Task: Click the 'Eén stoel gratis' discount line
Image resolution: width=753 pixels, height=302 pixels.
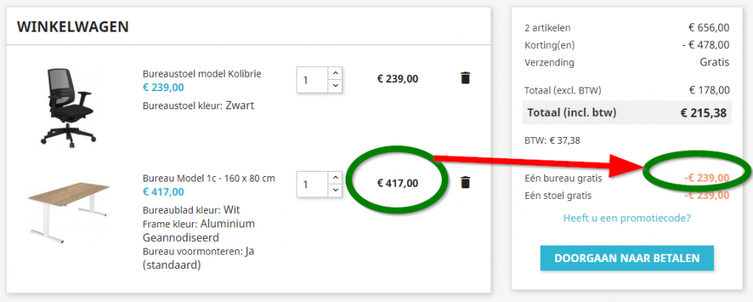Action: click(558, 195)
